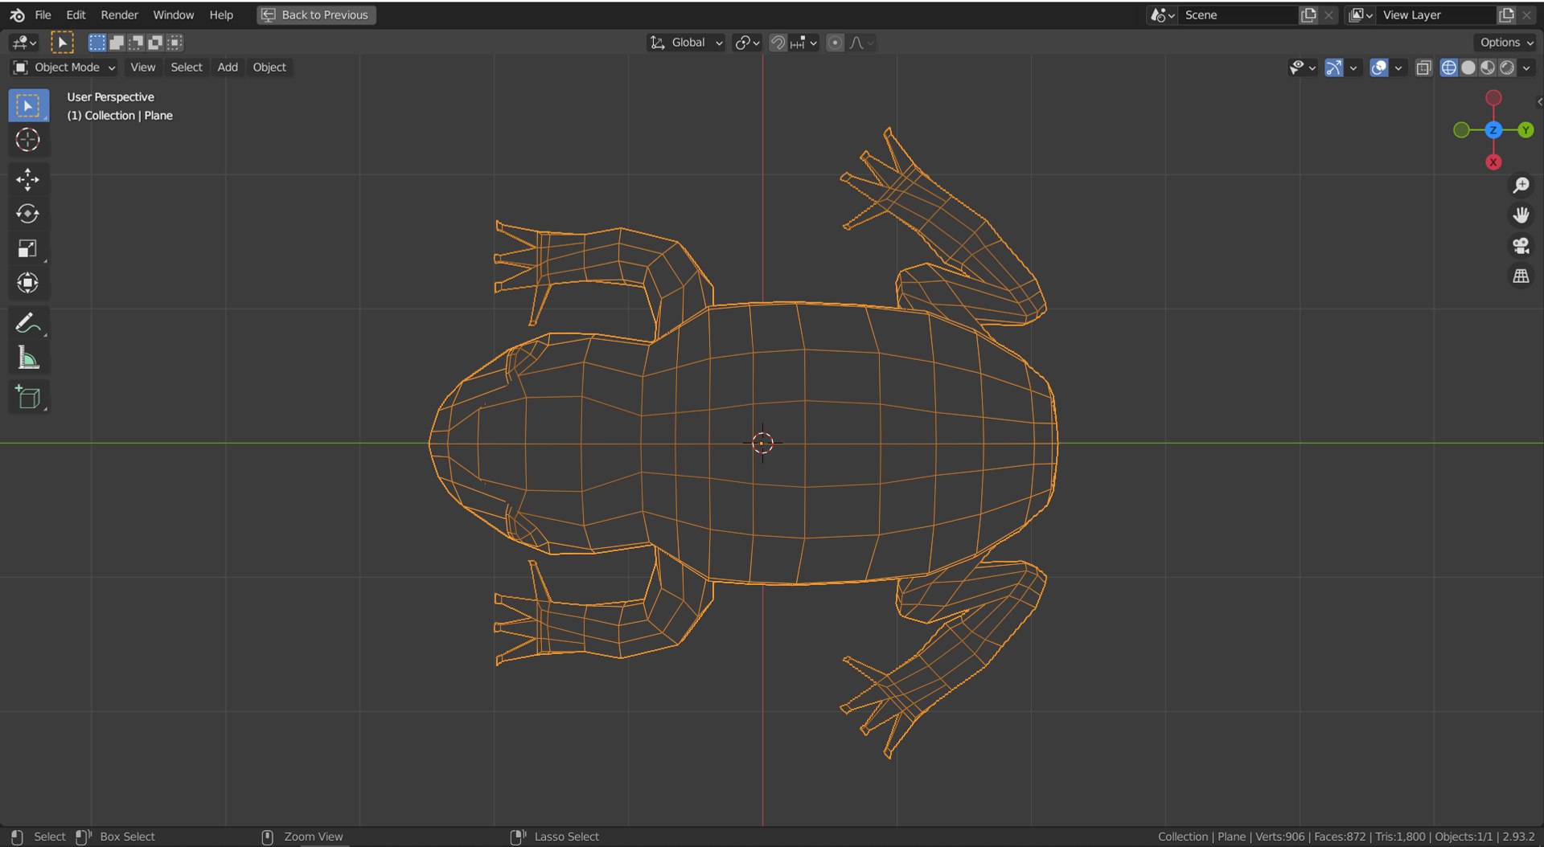Click the new scene icon
The width and height of the screenshot is (1544, 847).
point(1309,14)
